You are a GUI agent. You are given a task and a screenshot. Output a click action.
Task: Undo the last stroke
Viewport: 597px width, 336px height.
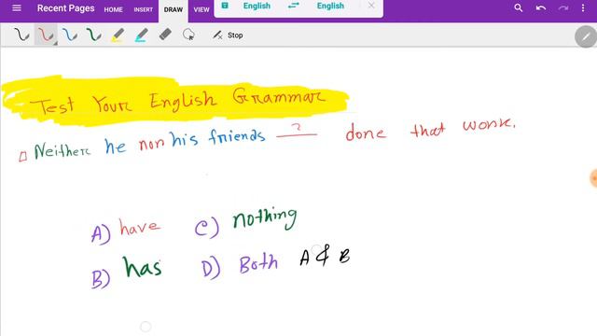click(x=541, y=7)
